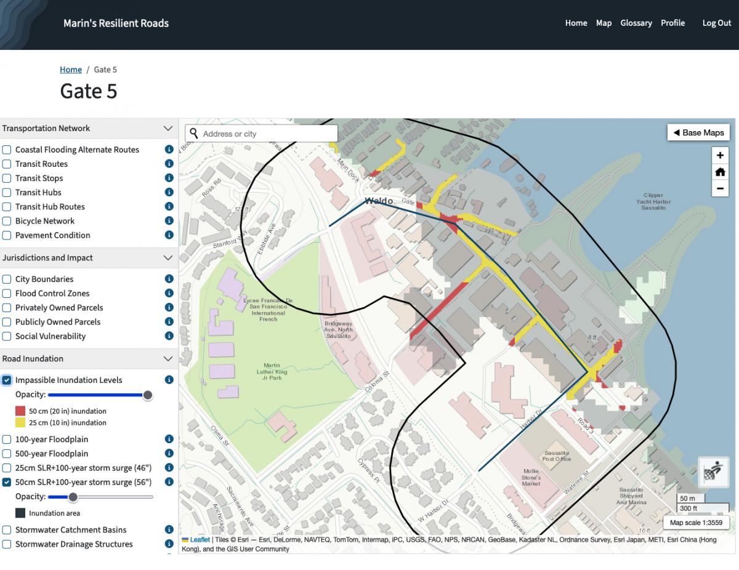Open the Profile page
Viewport: 739px width, 570px height.
point(672,23)
